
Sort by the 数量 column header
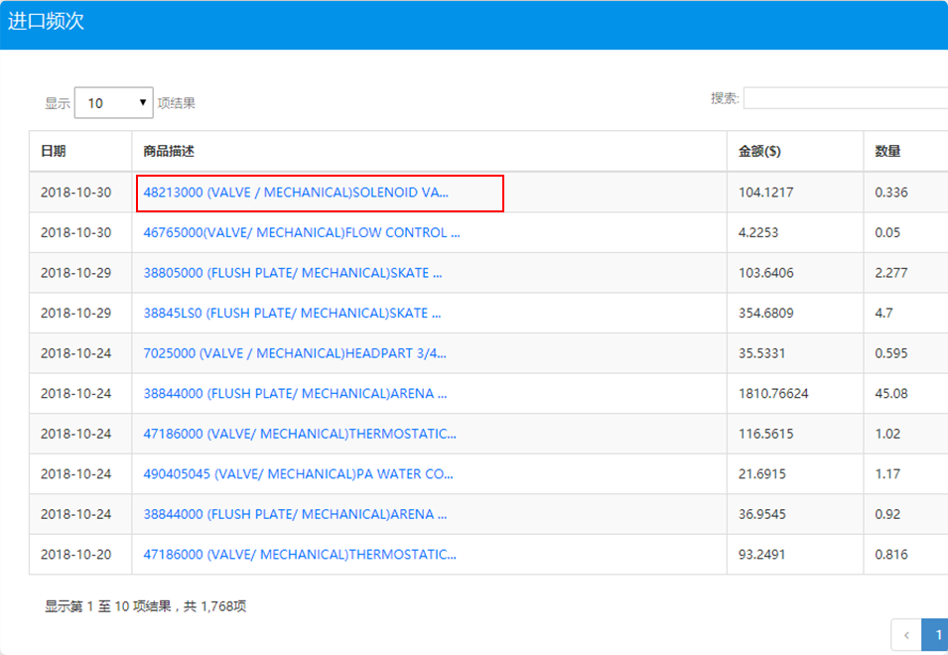pos(905,151)
